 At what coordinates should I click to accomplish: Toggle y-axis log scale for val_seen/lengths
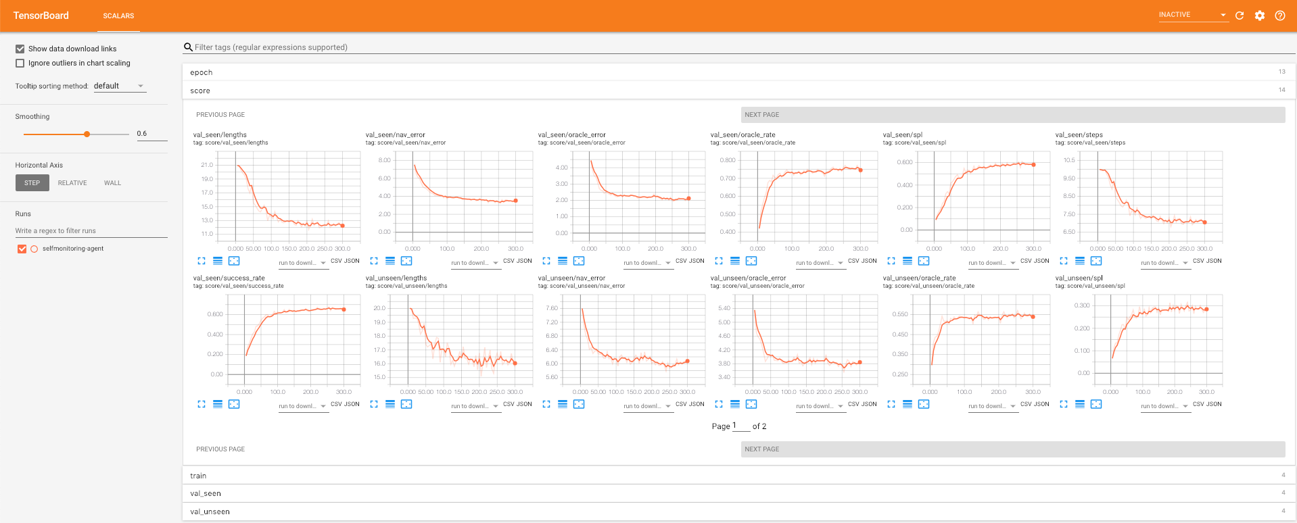[218, 261]
